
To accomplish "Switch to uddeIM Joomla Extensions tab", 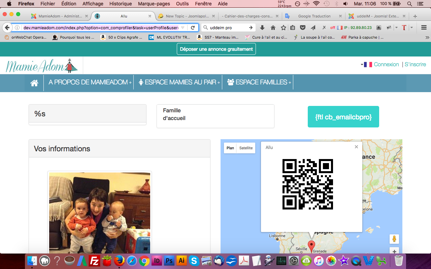I will pos(377,16).
